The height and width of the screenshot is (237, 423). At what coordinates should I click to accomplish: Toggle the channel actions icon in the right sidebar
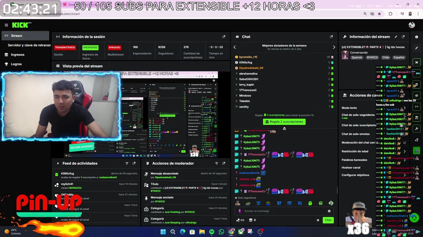coord(417,118)
